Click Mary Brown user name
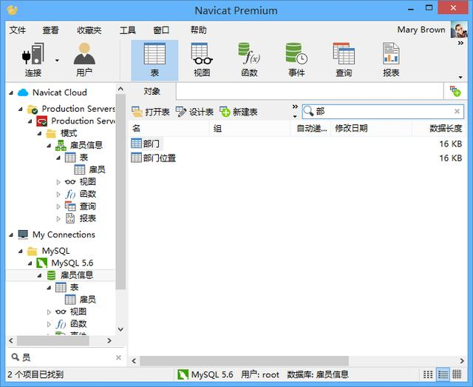The height and width of the screenshot is (387, 473). pos(421,30)
